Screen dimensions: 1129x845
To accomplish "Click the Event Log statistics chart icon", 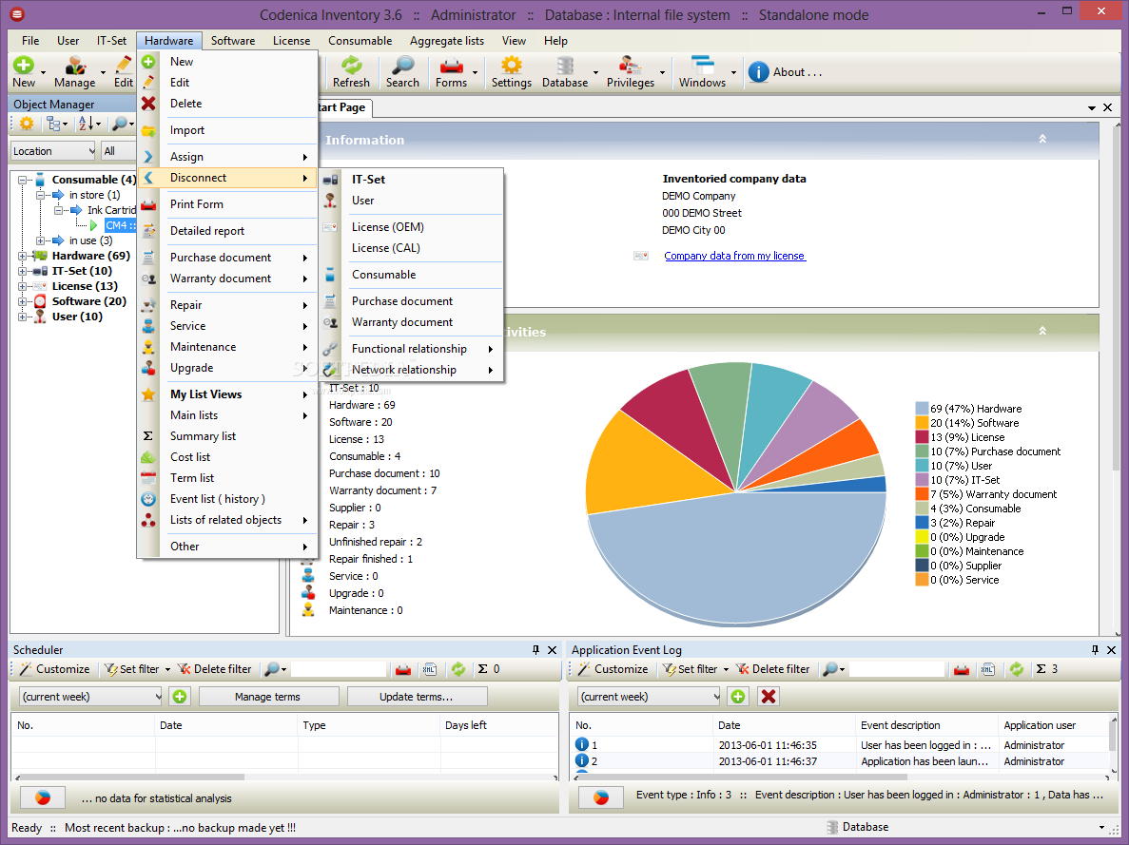I will [x=601, y=797].
